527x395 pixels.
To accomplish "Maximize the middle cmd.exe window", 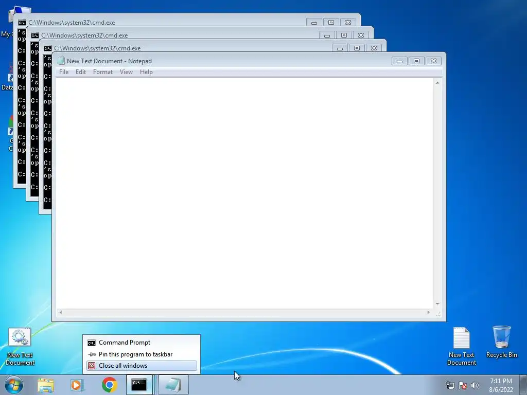I will coord(344,35).
